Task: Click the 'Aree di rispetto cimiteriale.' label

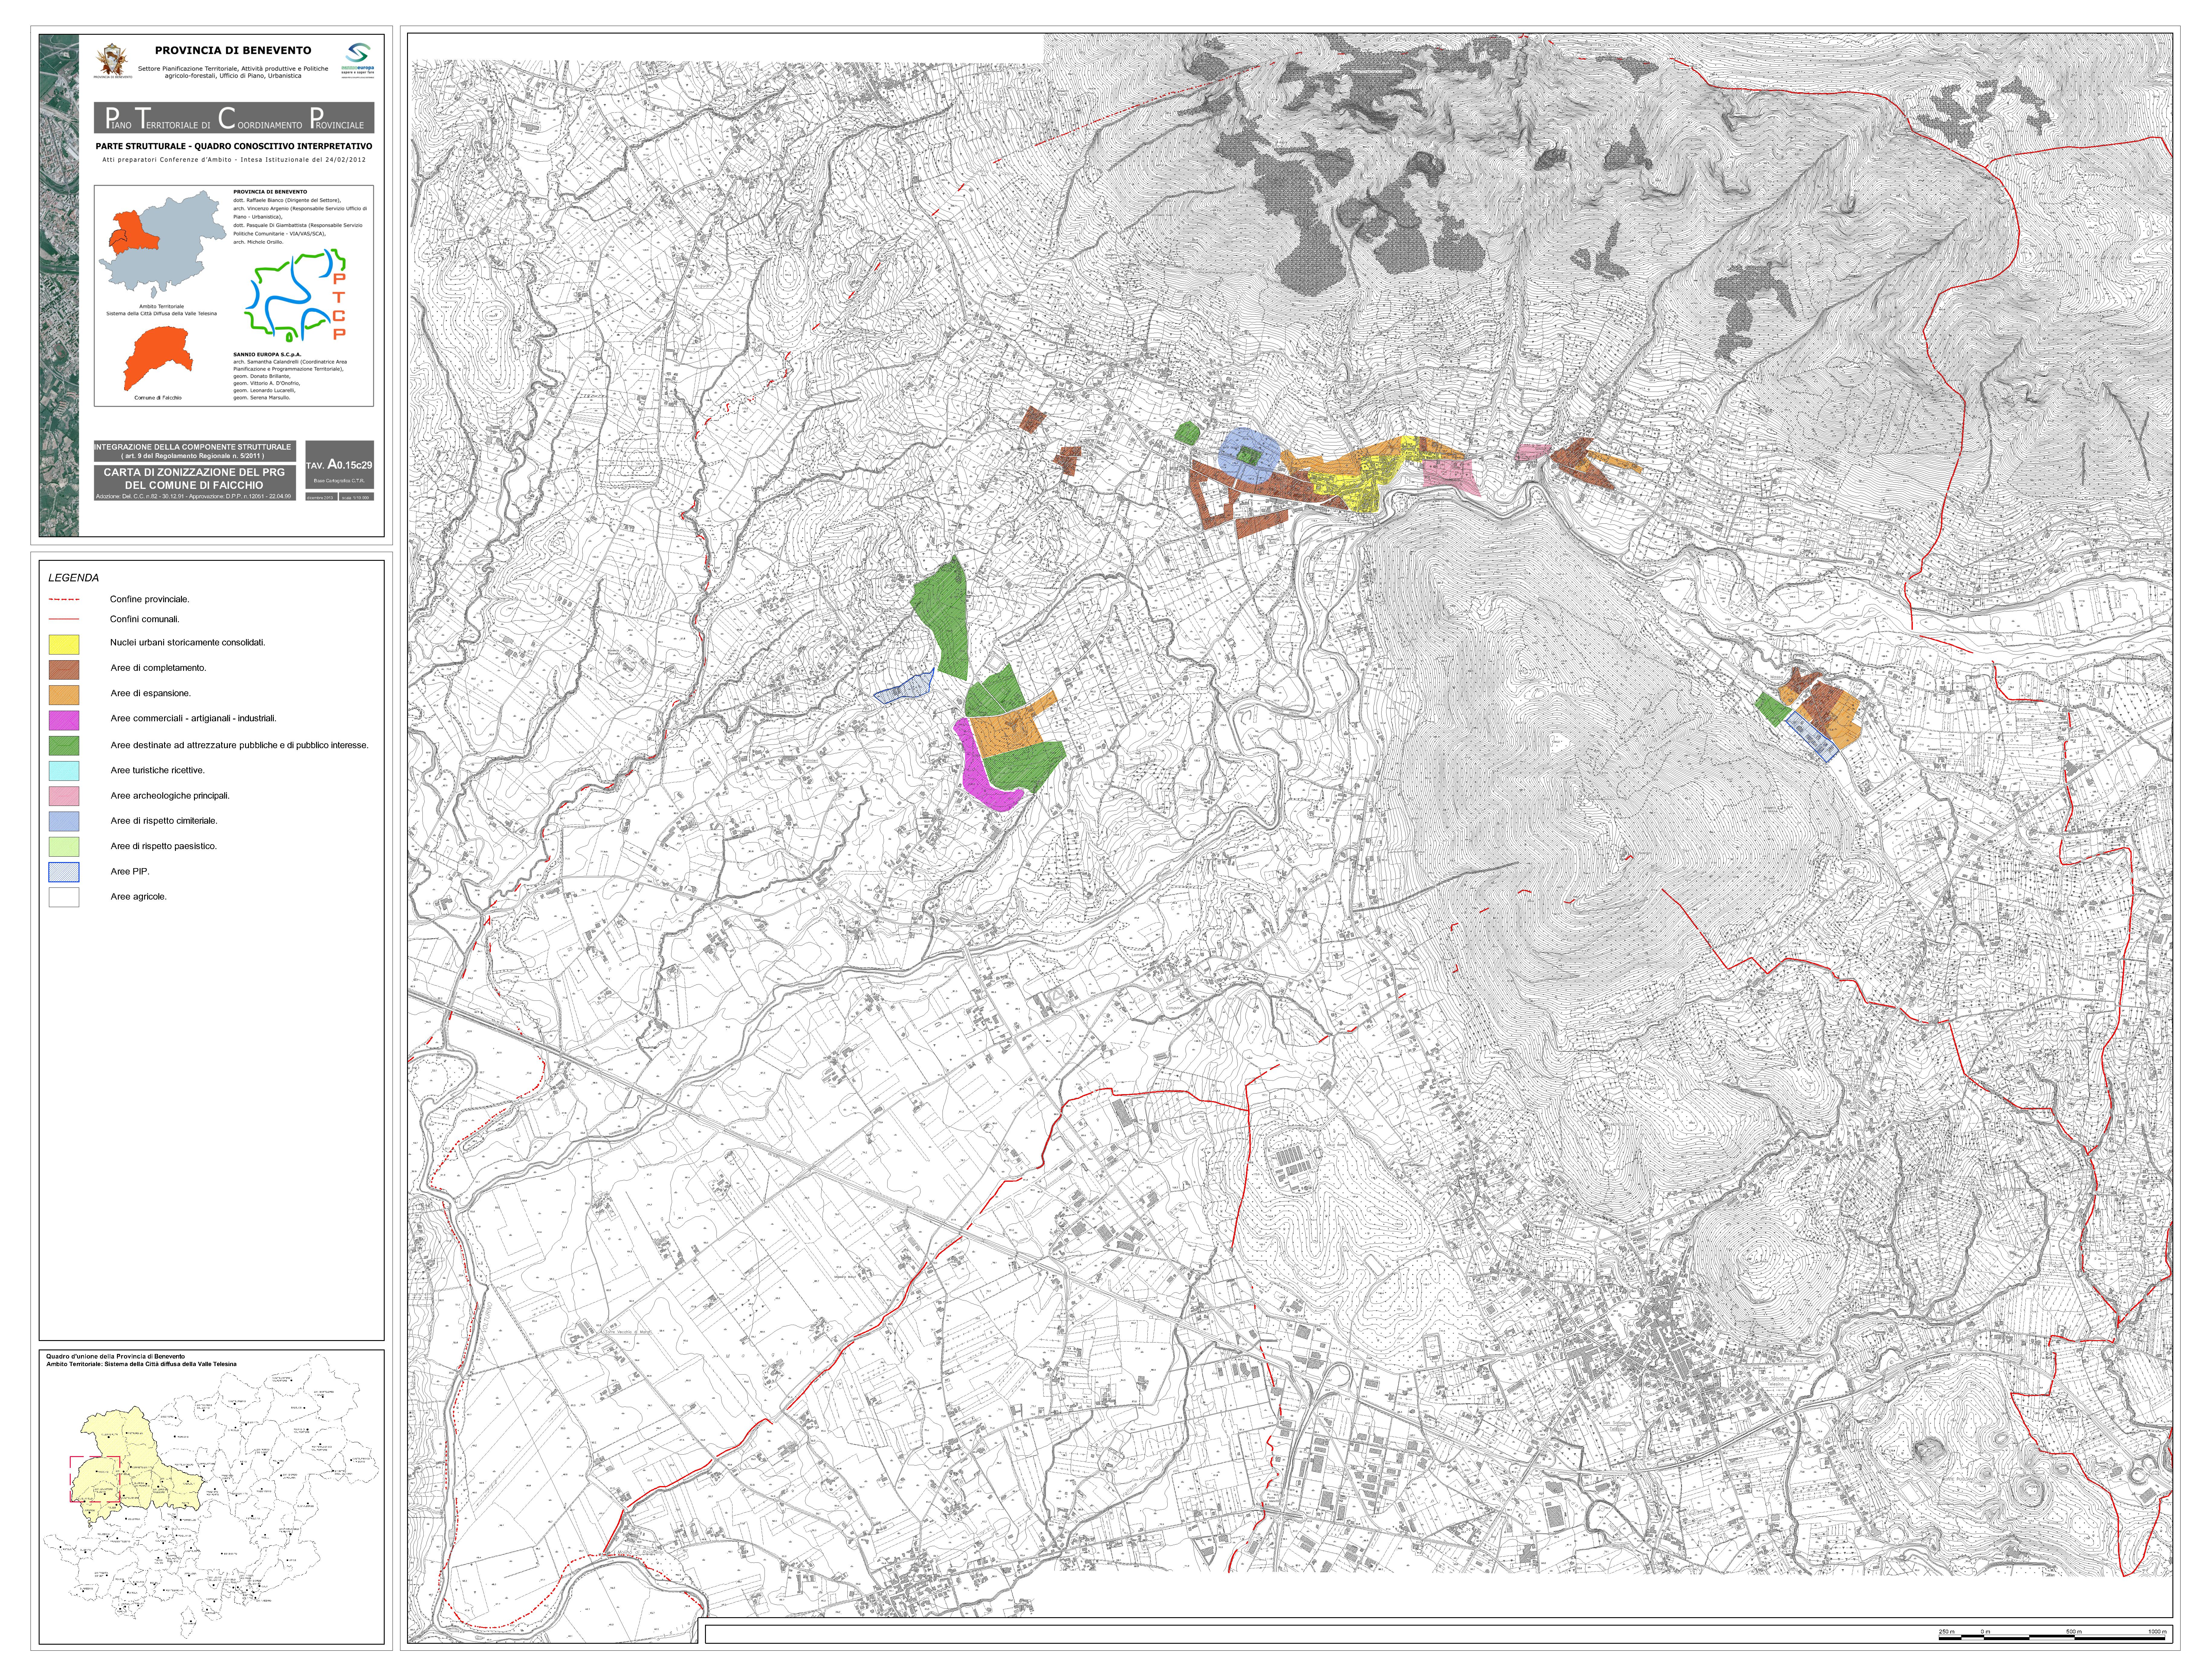Action: coord(164,821)
